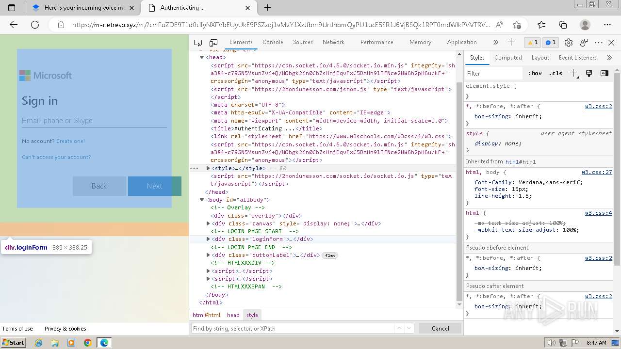Cancel the DevTools element search
The height and width of the screenshot is (349, 621).
click(441, 328)
